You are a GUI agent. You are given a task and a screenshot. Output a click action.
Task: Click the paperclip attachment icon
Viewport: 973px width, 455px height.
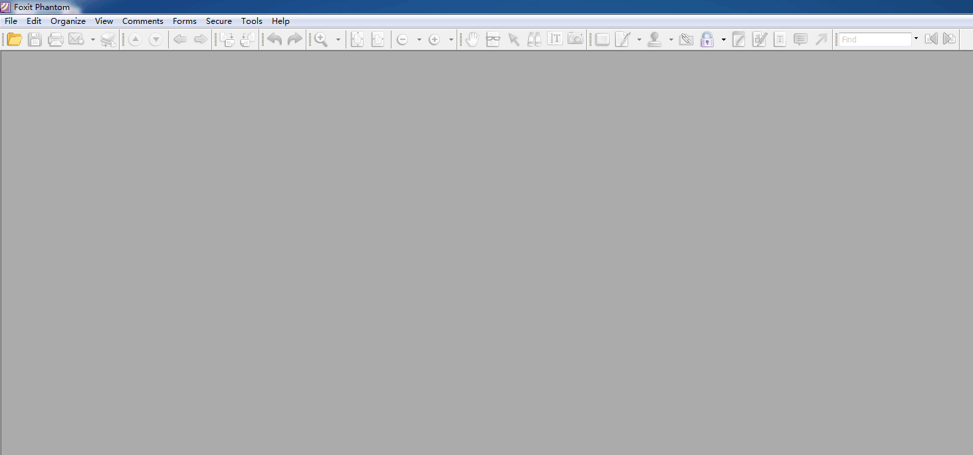click(x=687, y=39)
